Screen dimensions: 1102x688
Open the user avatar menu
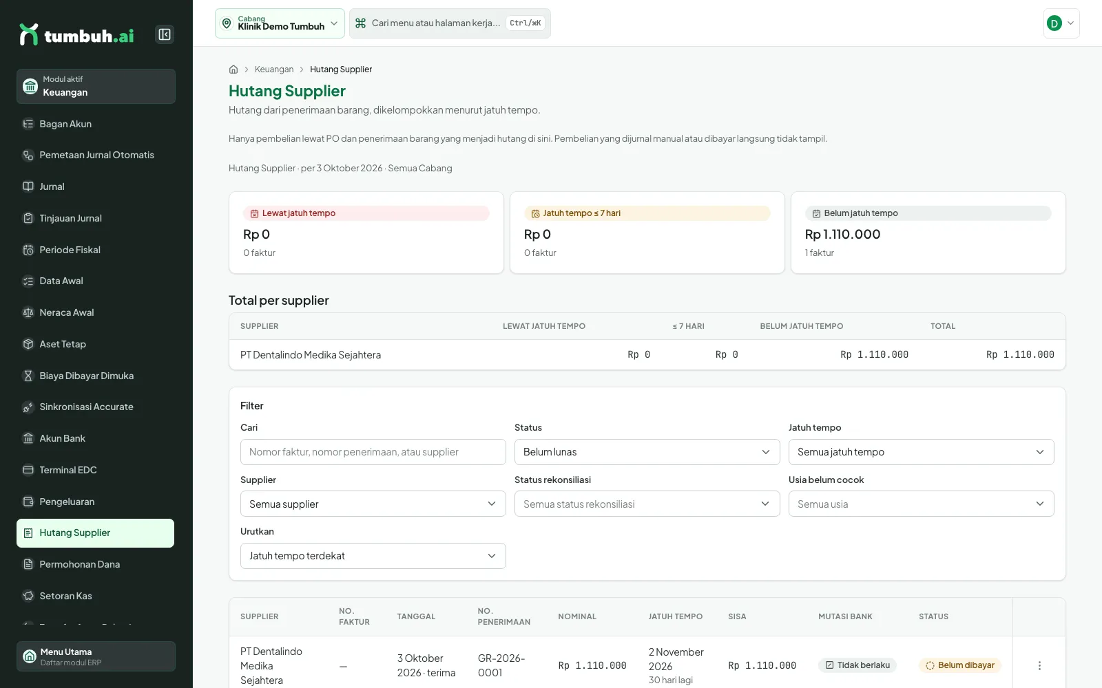pyautogui.click(x=1061, y=23)
